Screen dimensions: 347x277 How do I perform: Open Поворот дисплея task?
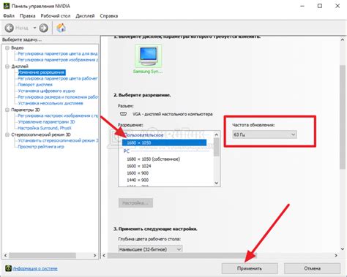(x=35, y=85)
